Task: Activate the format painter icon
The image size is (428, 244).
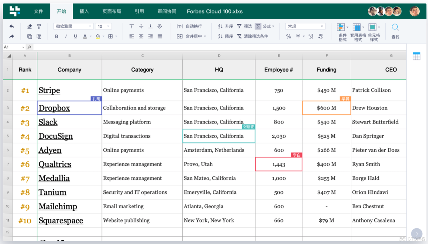Action: pos(39,26)
